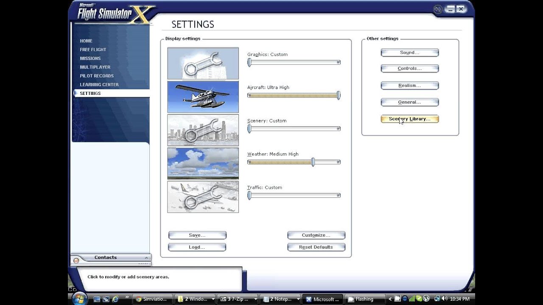Open Windows Explorer taskbar group dropdown
This screenshot has height=305, width=543.
[213, 299]
